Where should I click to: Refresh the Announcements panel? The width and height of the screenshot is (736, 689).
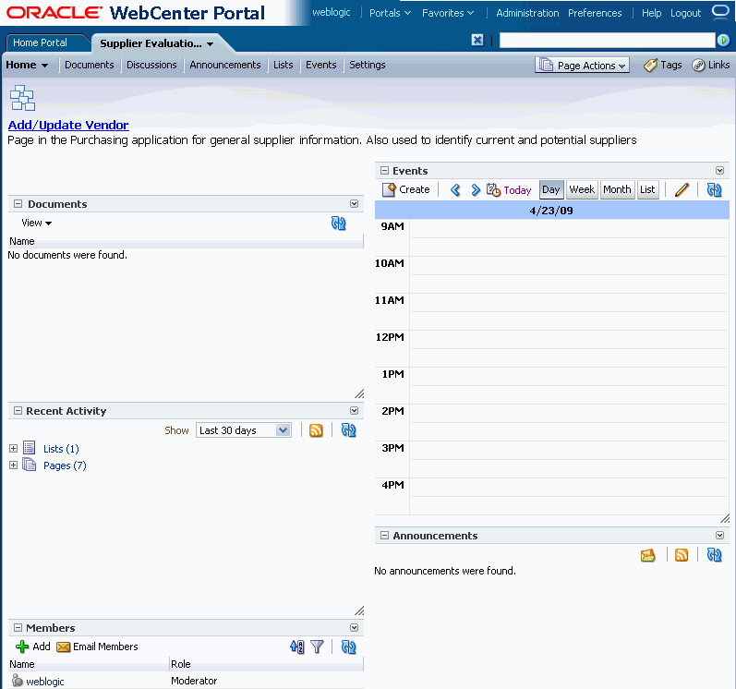[x=714, y=555]
